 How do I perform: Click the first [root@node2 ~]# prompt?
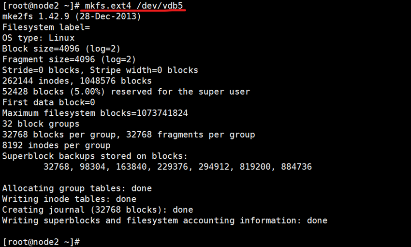(x=41, y=6)
